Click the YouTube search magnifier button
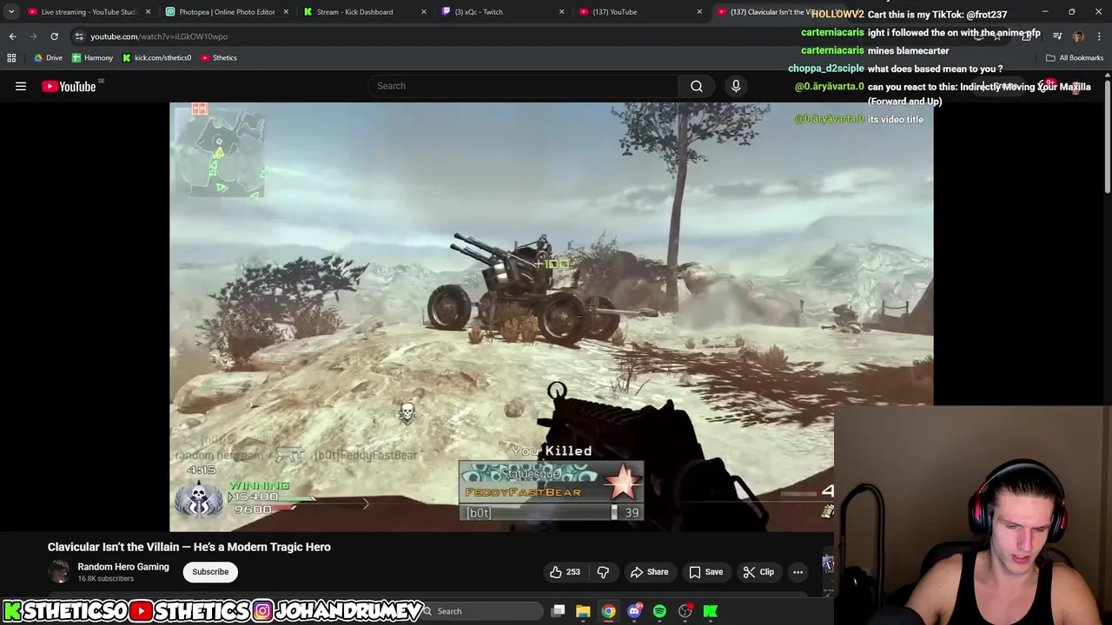Viewport: 1112px width, 625px height. [x=697, y=86]
